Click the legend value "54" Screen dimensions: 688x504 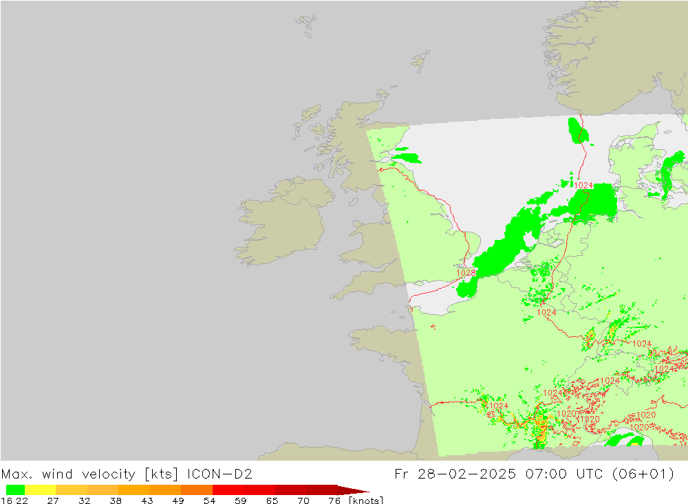click(x=209, y=501)
